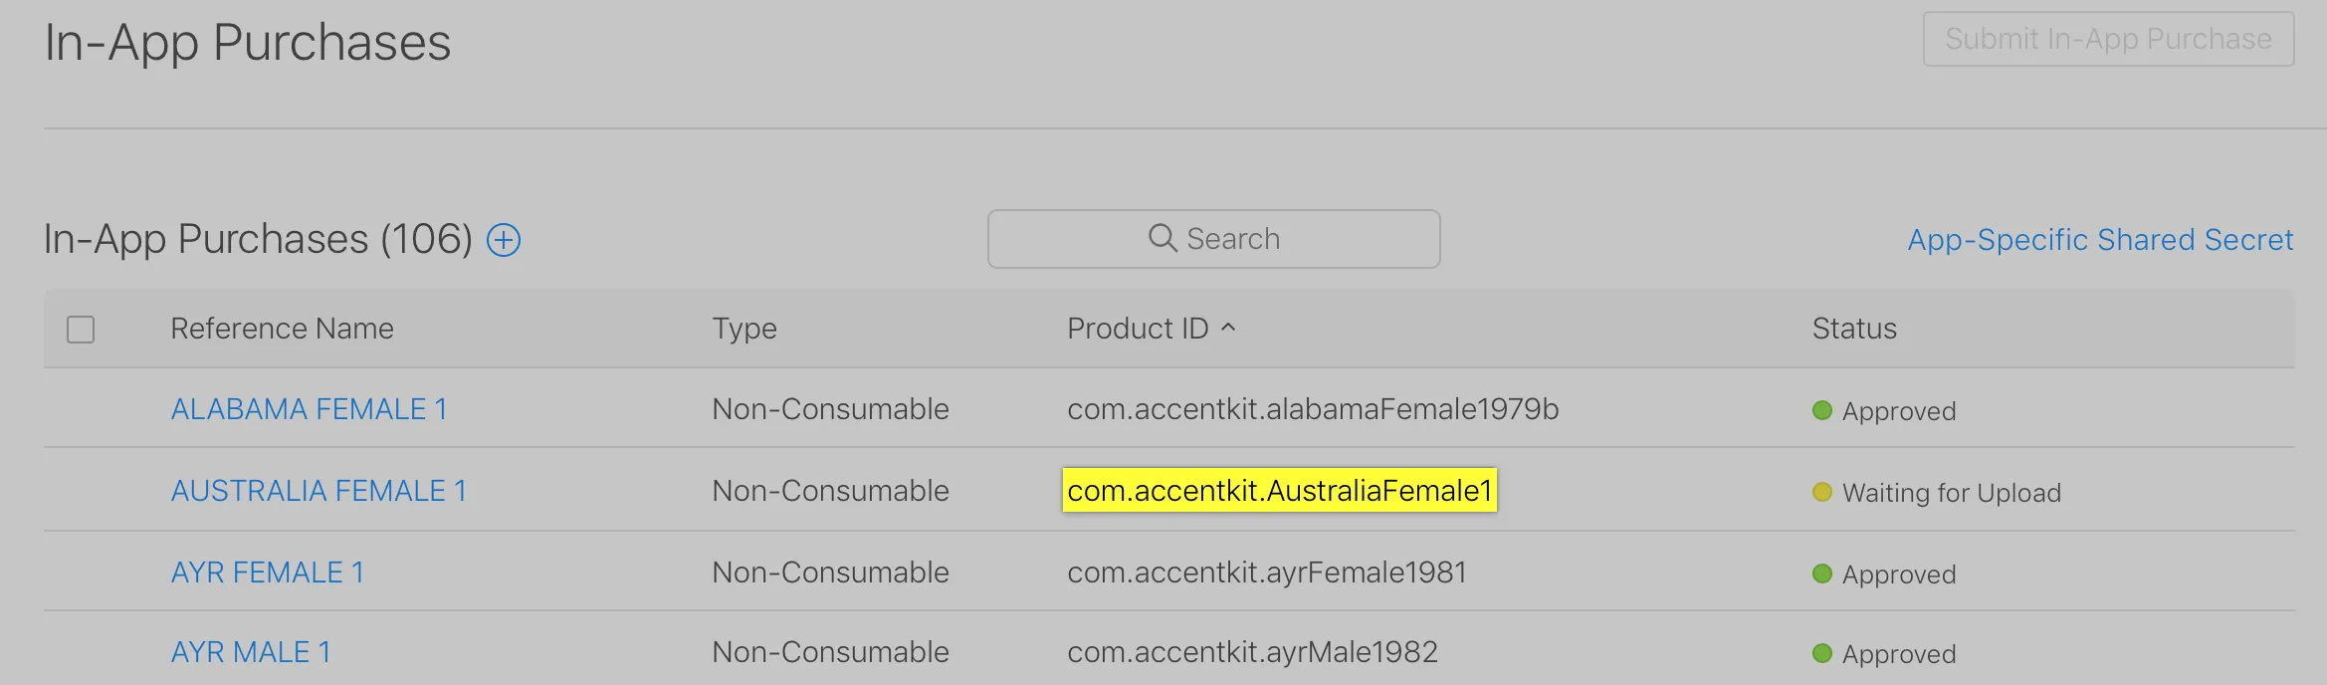Sort by the Reference Name column header
Image resolution: width=2327 pixels, height=685 pixels.
pos(282,329)
